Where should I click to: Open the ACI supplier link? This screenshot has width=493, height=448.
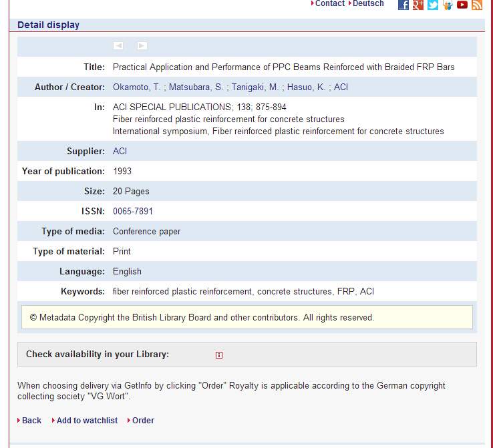[120, 151]
